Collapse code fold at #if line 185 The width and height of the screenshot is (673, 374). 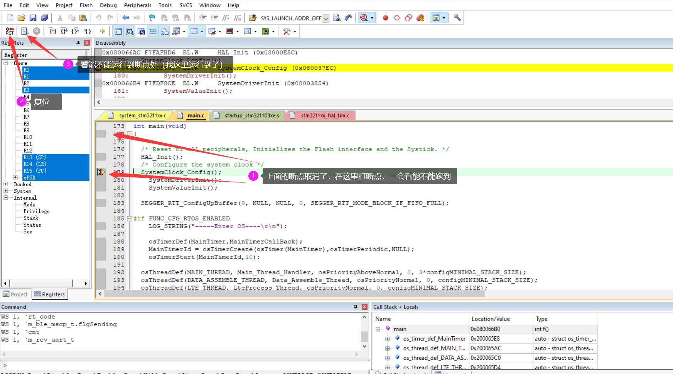(130, 219)
